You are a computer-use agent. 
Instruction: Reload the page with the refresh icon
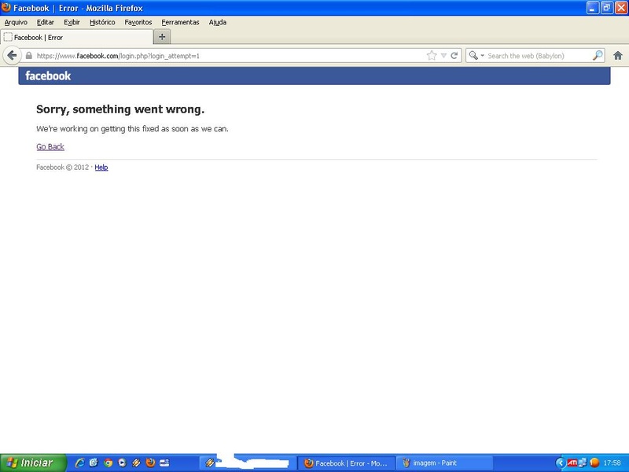click(x=454, y=55)
